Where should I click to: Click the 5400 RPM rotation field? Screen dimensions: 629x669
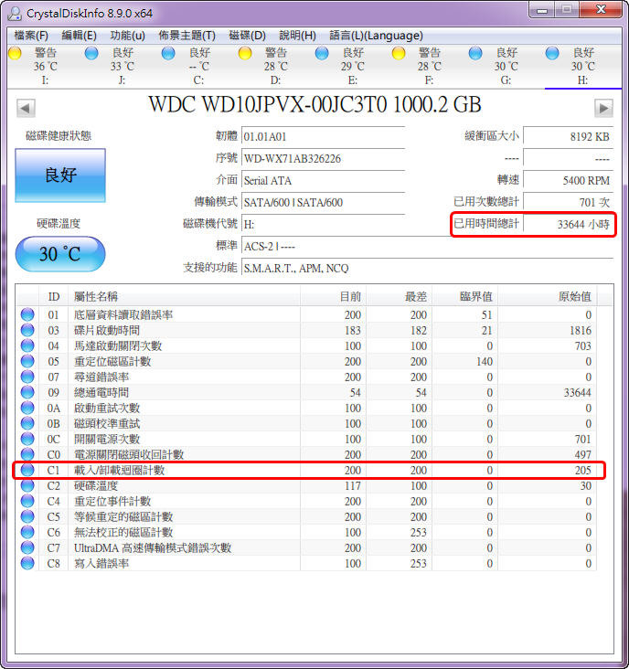568,180
